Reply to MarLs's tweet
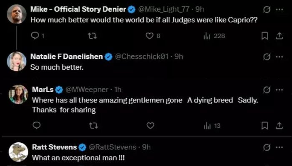The width and height of the screenshot is (292, 166). coord(36,125)
